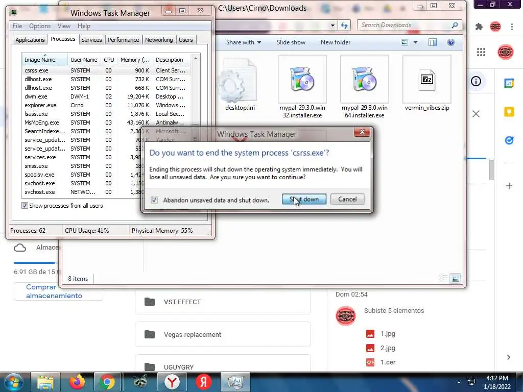Open the Share with dropdown in Explorer

coord(244,42)
